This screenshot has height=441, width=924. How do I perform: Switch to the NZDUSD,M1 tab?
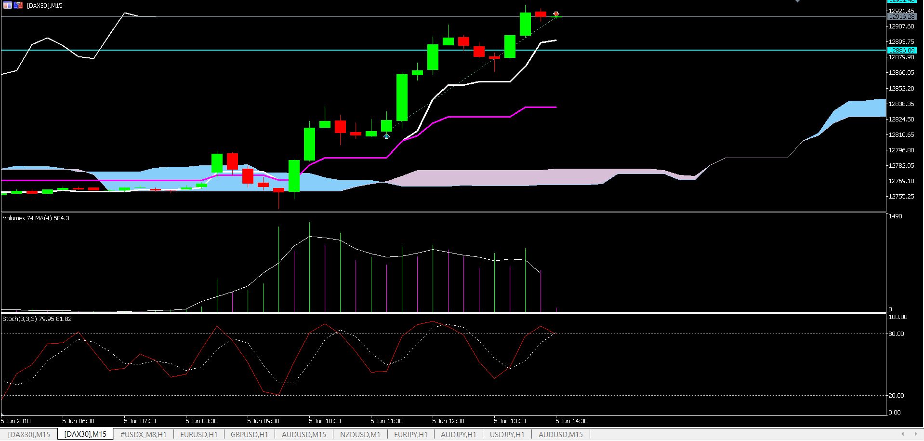pos(360,434)
